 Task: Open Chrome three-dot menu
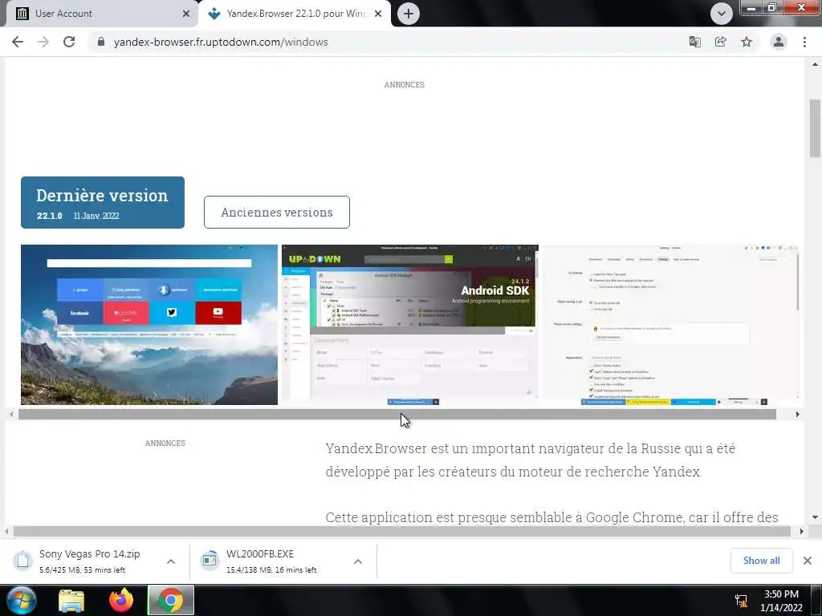[x=804, y=42]
